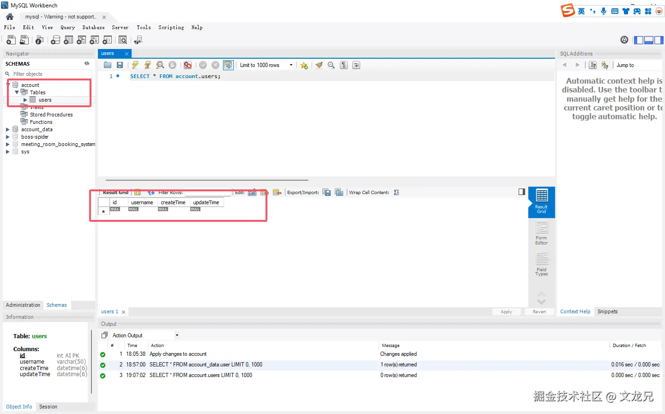This screenshot has height=414, width=665.
Task: Open the Home screen tab icon
Action: pyautogui.click(x=10, y=17)
